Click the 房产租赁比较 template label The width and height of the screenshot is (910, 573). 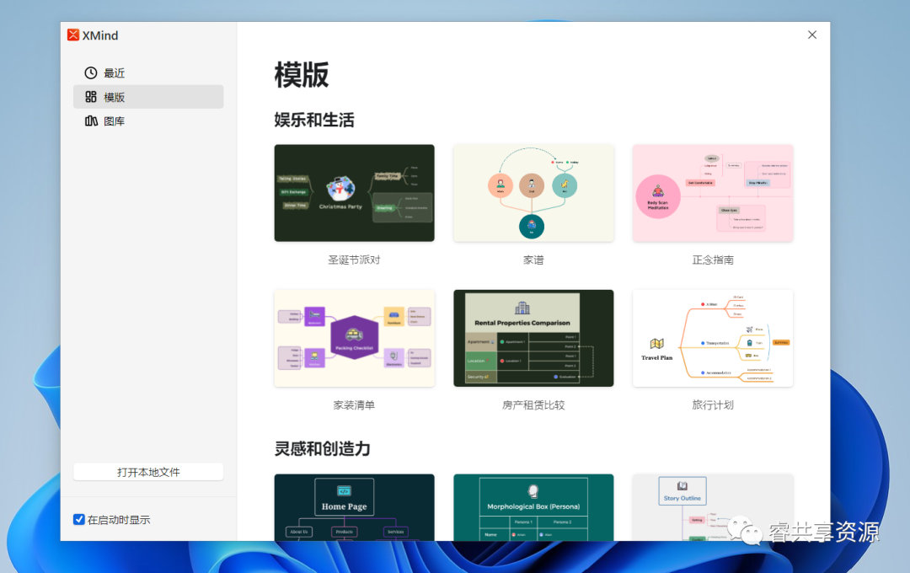click(533, 404)
